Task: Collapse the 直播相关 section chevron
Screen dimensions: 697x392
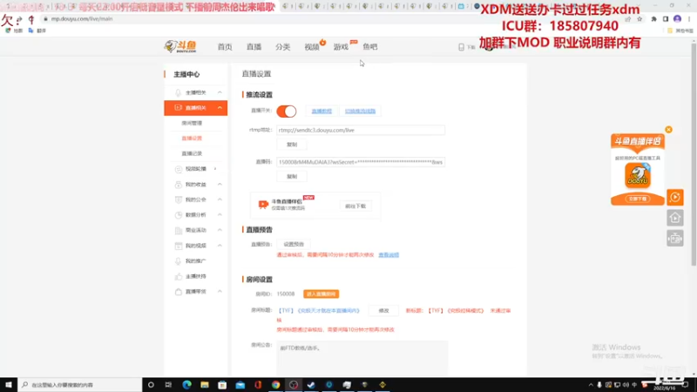Action: [220, 107]
